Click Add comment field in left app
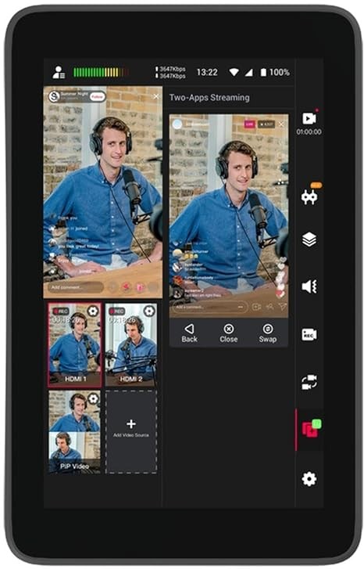 pos(76,287)
